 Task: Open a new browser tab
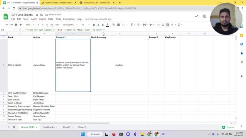pos(120,3)
